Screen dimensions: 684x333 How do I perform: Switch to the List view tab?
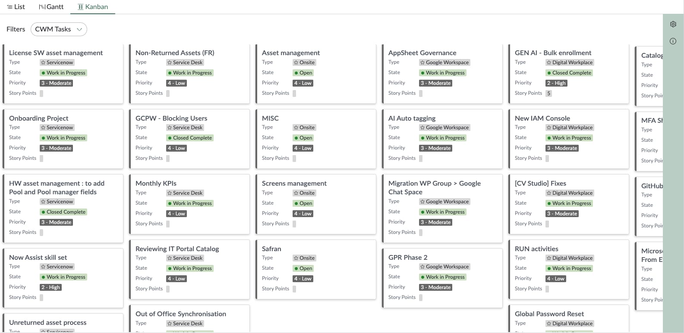coord(16,7)
